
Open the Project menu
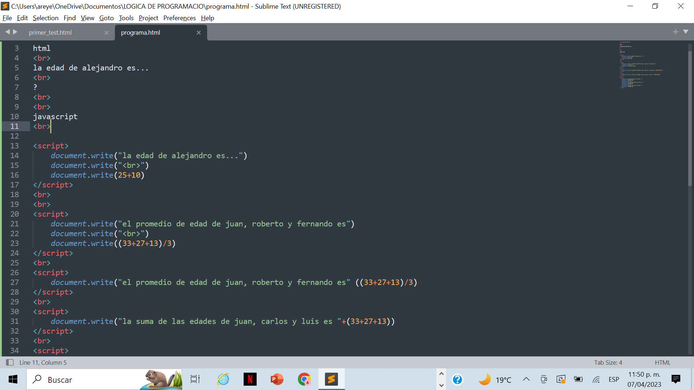tap(148, 18)
